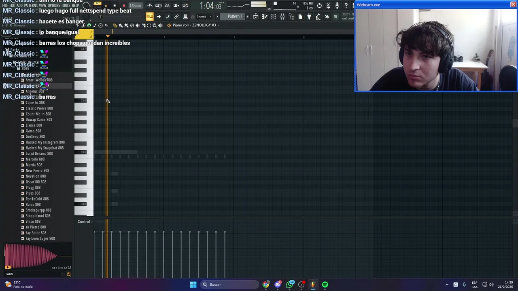Click the link to controller icon
This screenshot has height=291, width=518.
[x=176, y=17]
